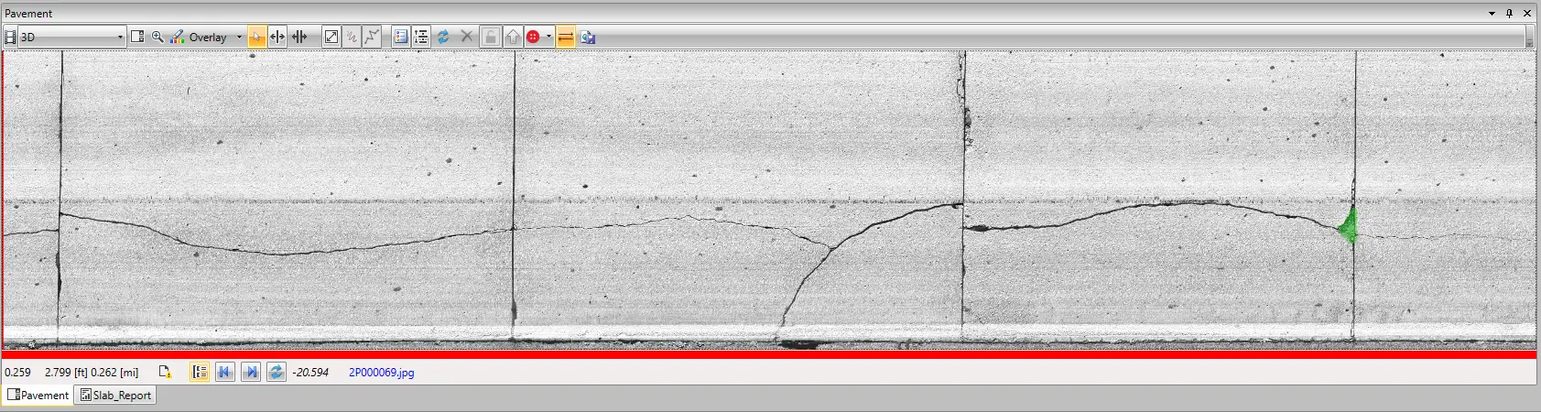Click the save image export icon
Viewport: 1541px width, 412px height.
tap(588, 37)
